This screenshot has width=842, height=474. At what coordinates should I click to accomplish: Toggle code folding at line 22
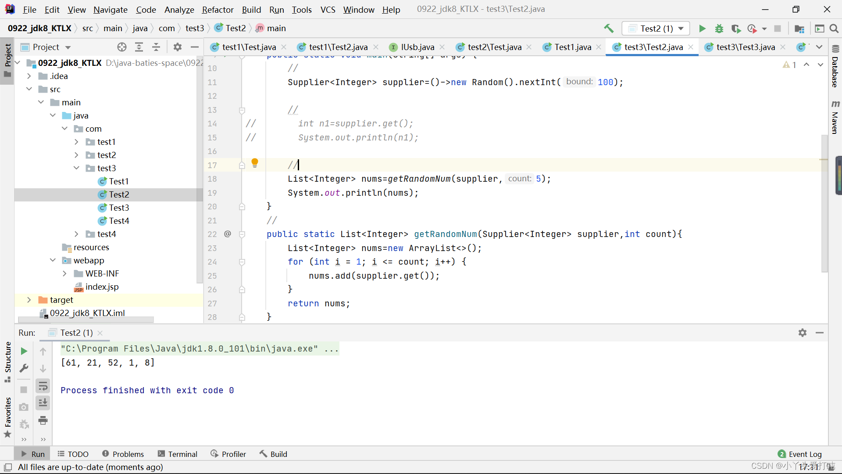(242, 234)
